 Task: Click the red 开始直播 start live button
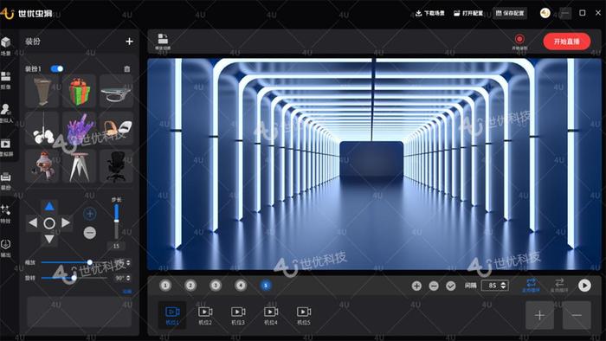click(x=566, y=42)
